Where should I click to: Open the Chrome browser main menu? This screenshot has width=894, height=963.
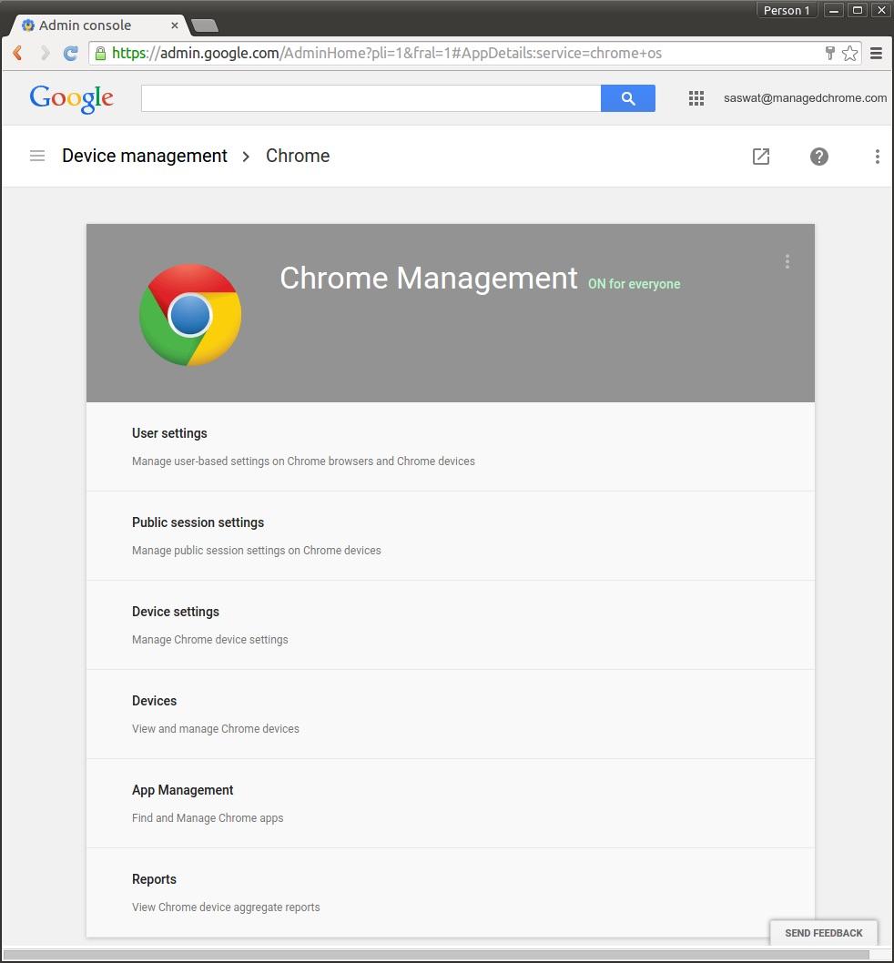[876, 53]
